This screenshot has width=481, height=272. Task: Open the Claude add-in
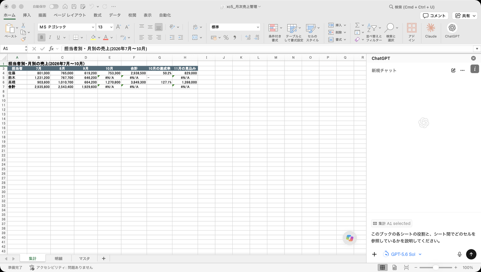click(431, 31)
